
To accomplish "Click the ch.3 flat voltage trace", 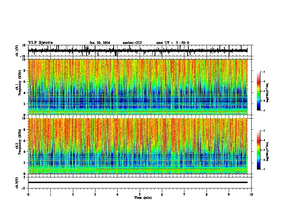I will pos(138,182).
